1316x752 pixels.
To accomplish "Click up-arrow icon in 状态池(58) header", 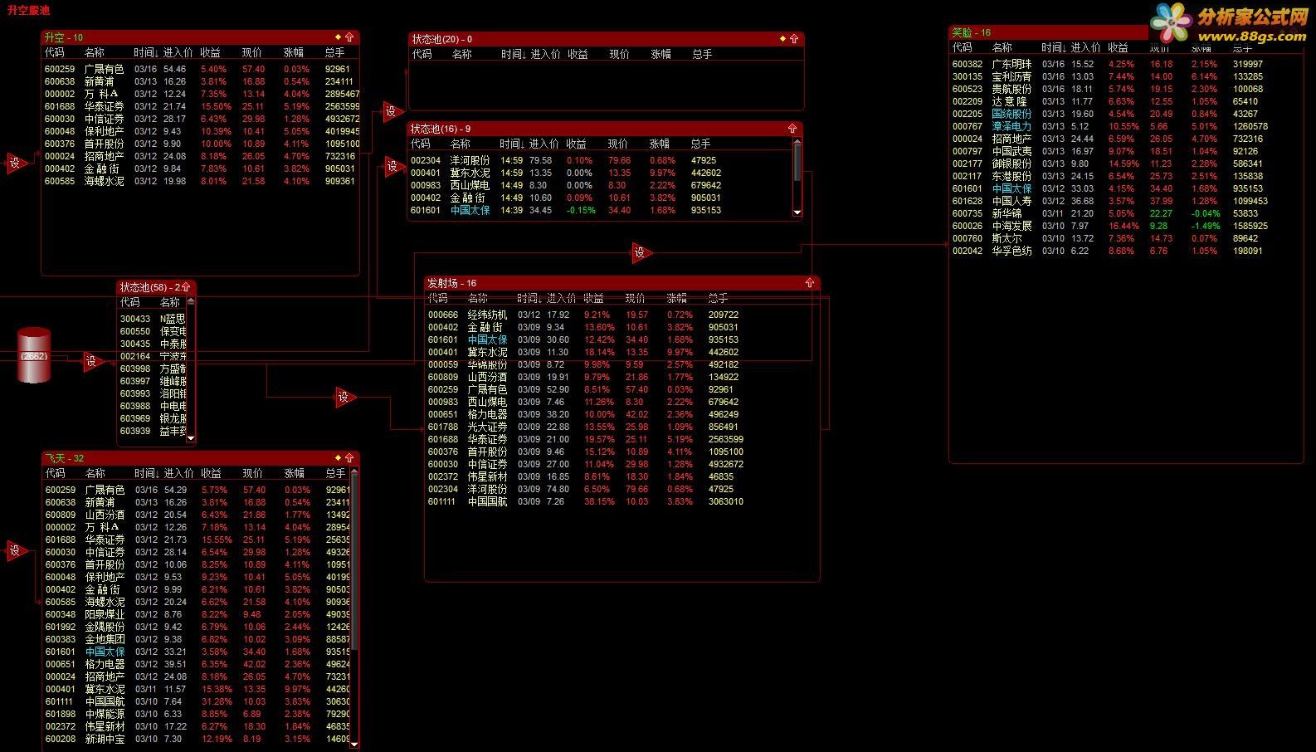I will [187, 287].
